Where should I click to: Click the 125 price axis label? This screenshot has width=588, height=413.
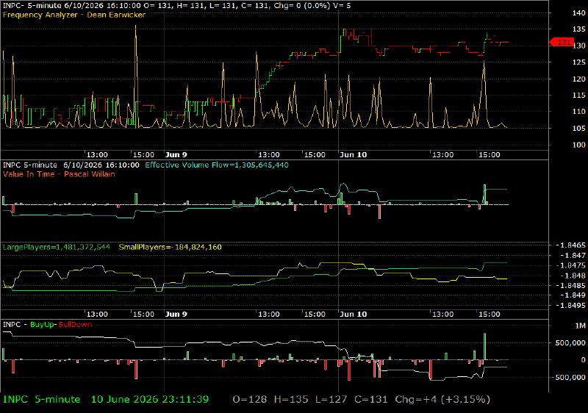pos(578,62)
